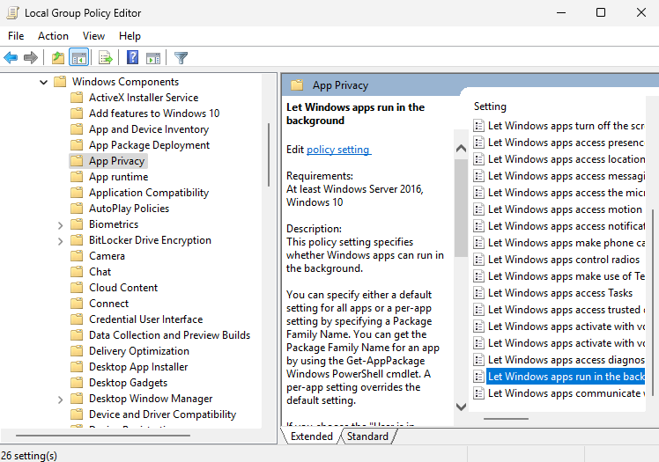This screenshot has width=659, height=462.
Task: Expand the Desktop Window Manager node
Action: point(60,399)
